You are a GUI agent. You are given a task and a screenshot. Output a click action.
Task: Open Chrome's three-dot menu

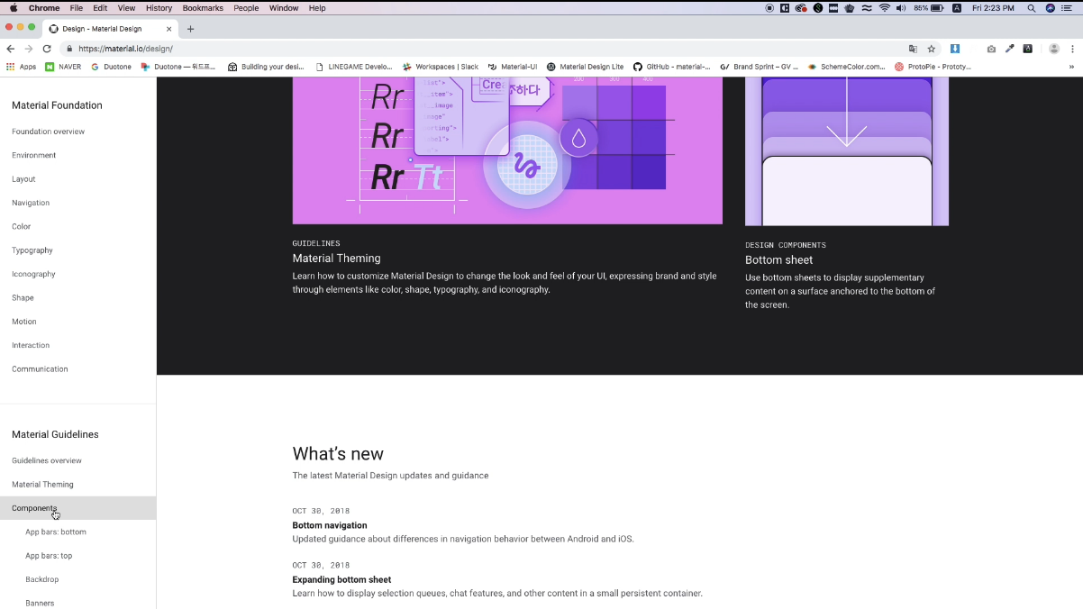coord(1071,49)
